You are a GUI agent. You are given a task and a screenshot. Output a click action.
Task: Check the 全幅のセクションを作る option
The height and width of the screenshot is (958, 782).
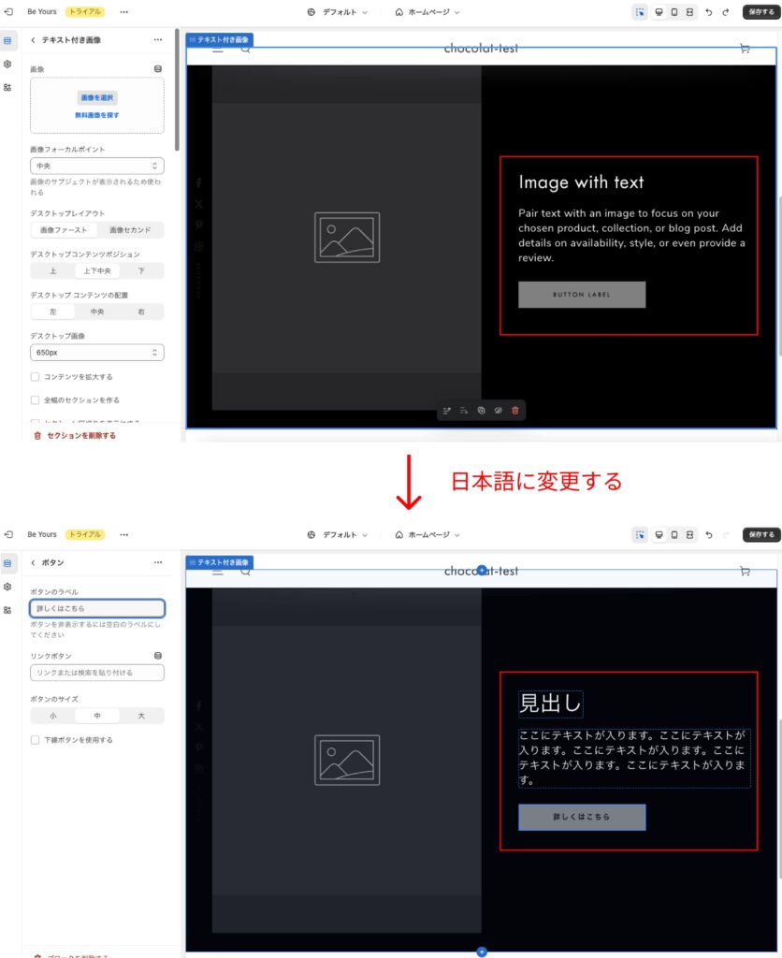tap(36, 399)
